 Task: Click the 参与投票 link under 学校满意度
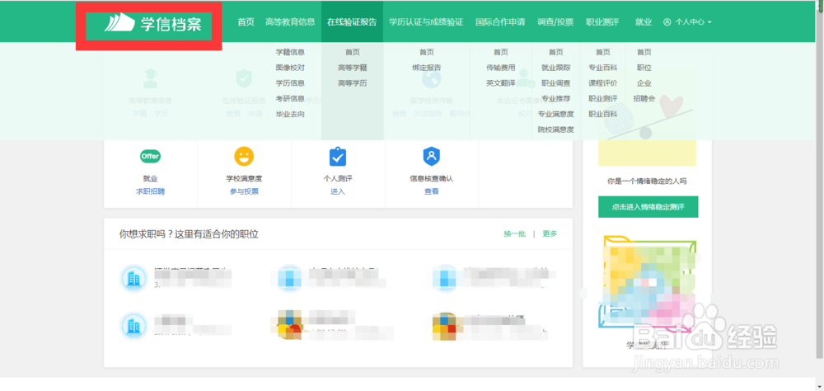244,191
